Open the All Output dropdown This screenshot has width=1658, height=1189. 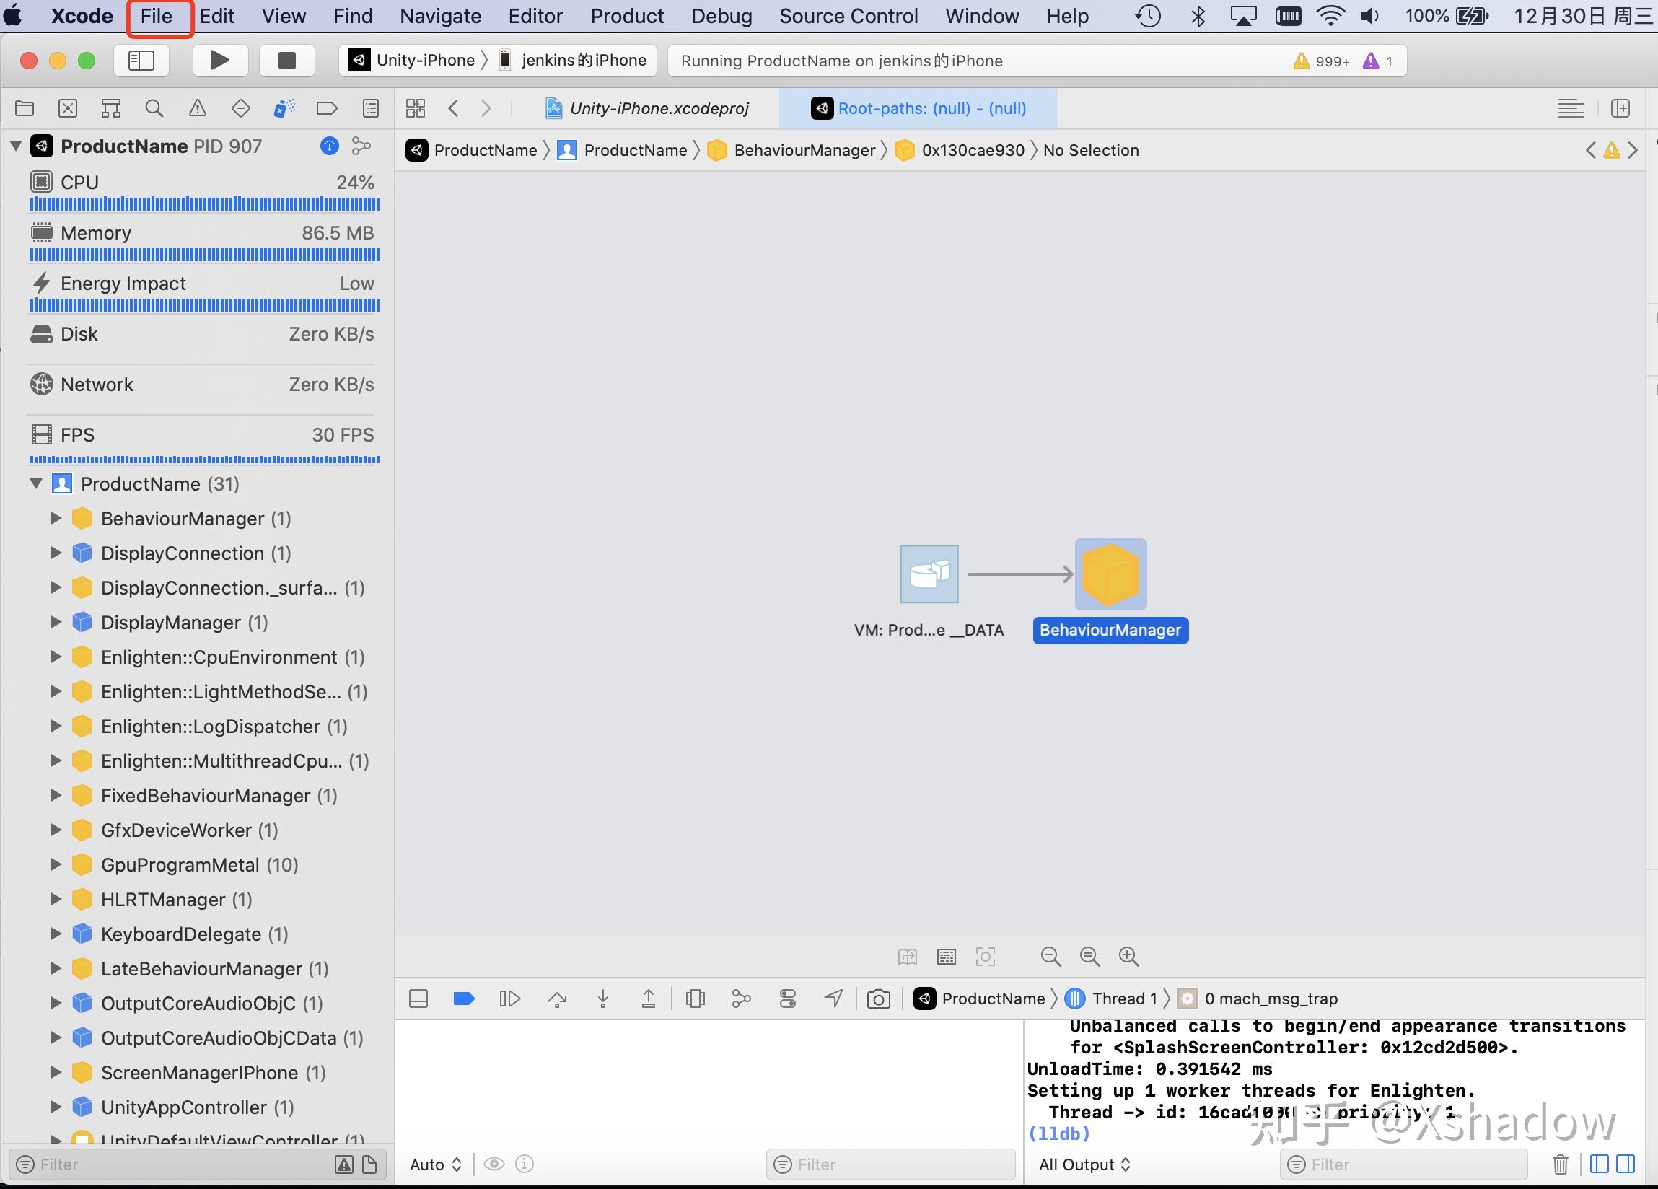pyautogui.click(x=1084, y=1164)
